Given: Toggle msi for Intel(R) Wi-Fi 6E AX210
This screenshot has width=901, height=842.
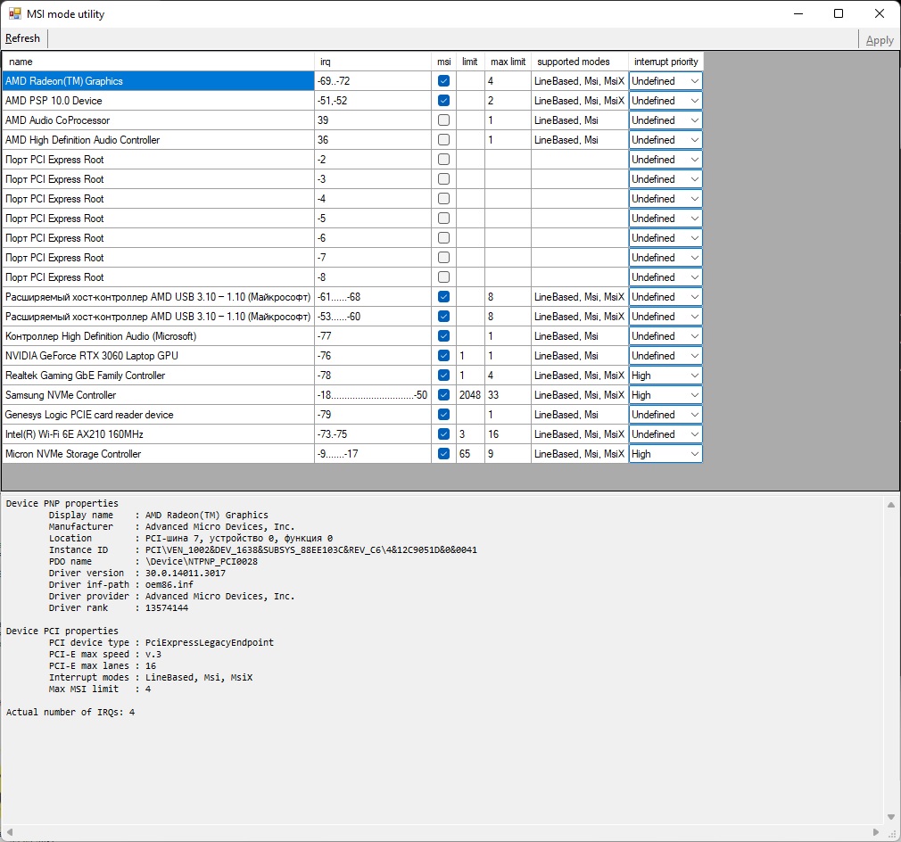Looking at the screenshot, I should click(x=443, y=434).
